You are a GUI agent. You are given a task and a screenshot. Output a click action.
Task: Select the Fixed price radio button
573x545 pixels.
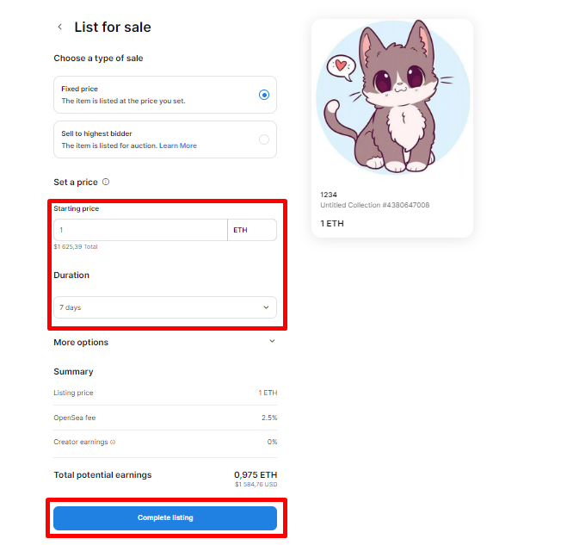click(264, 95)
